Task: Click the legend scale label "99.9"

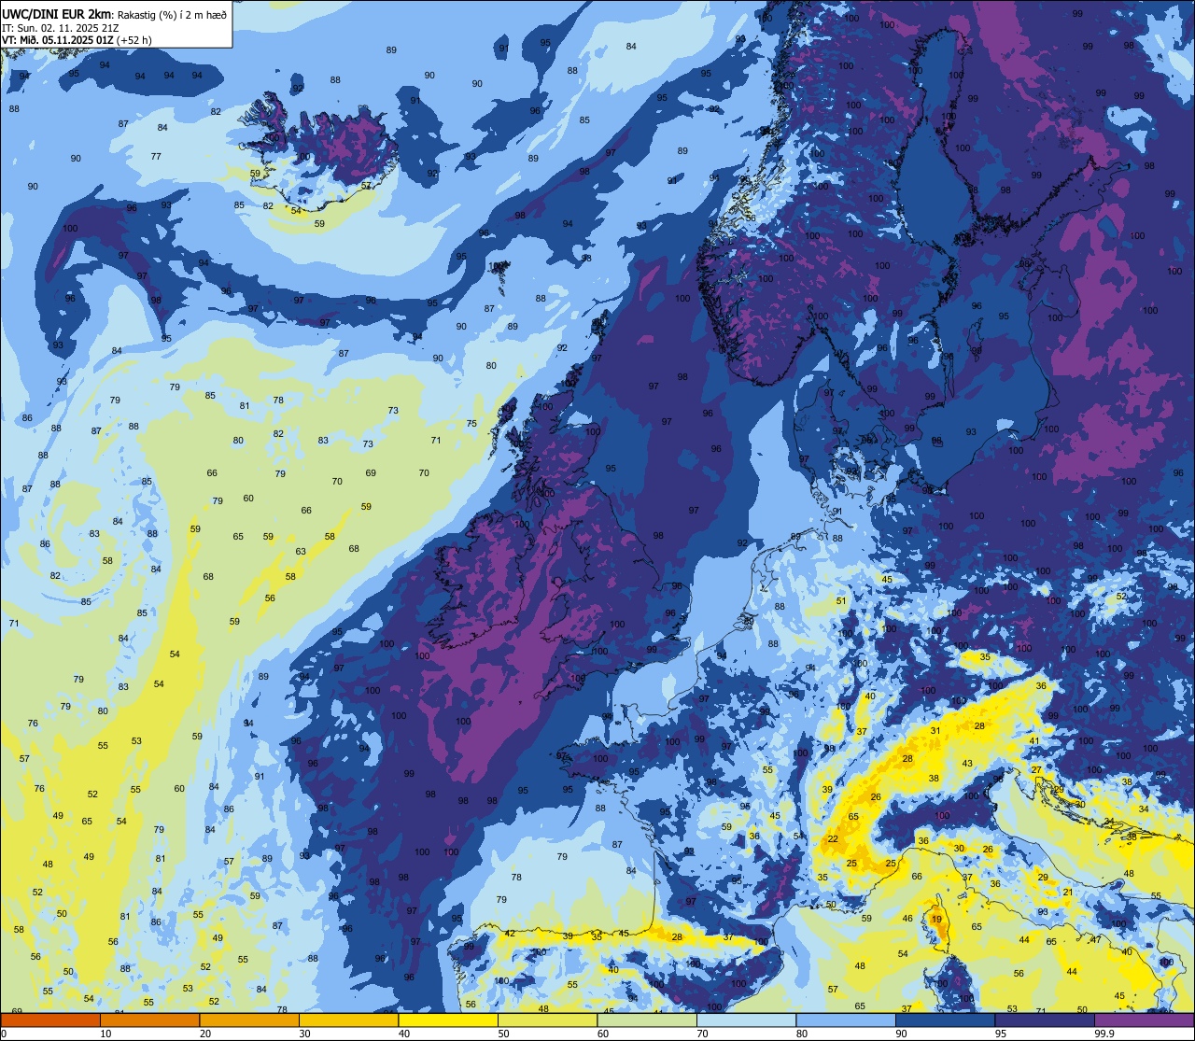Action: click(x=1105, y=1034)
